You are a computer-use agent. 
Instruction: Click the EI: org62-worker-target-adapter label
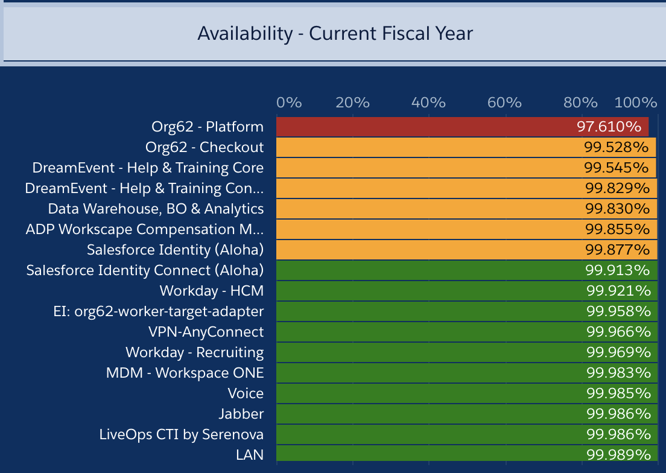point(159,311)
